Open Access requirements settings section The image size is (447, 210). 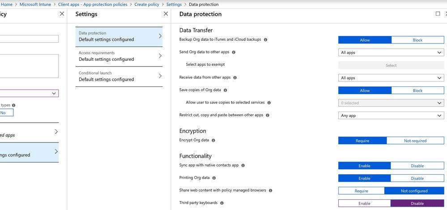(119, 56)
